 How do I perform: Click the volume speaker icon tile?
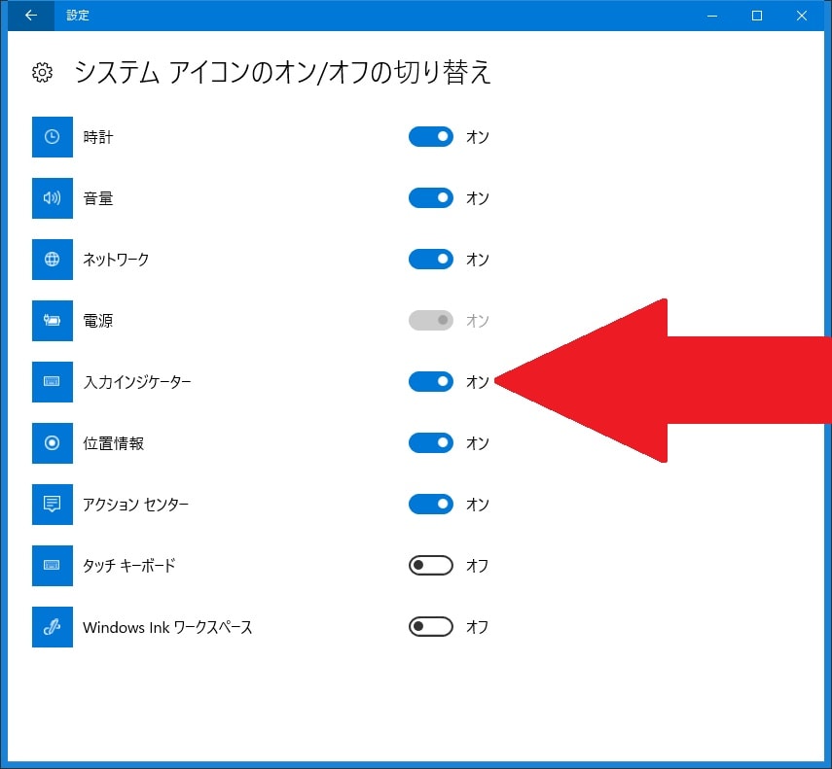click(52, 198)
